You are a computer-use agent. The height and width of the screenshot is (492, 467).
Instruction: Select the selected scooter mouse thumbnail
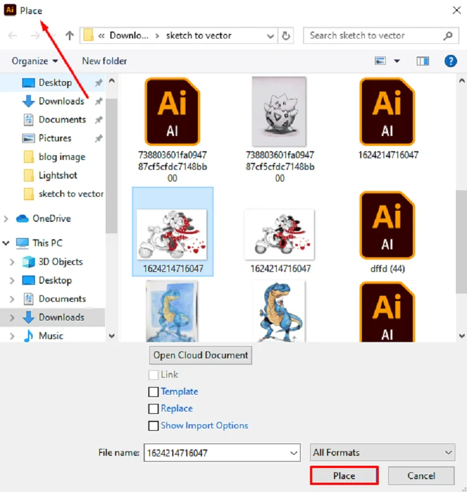tap(173, 232)
